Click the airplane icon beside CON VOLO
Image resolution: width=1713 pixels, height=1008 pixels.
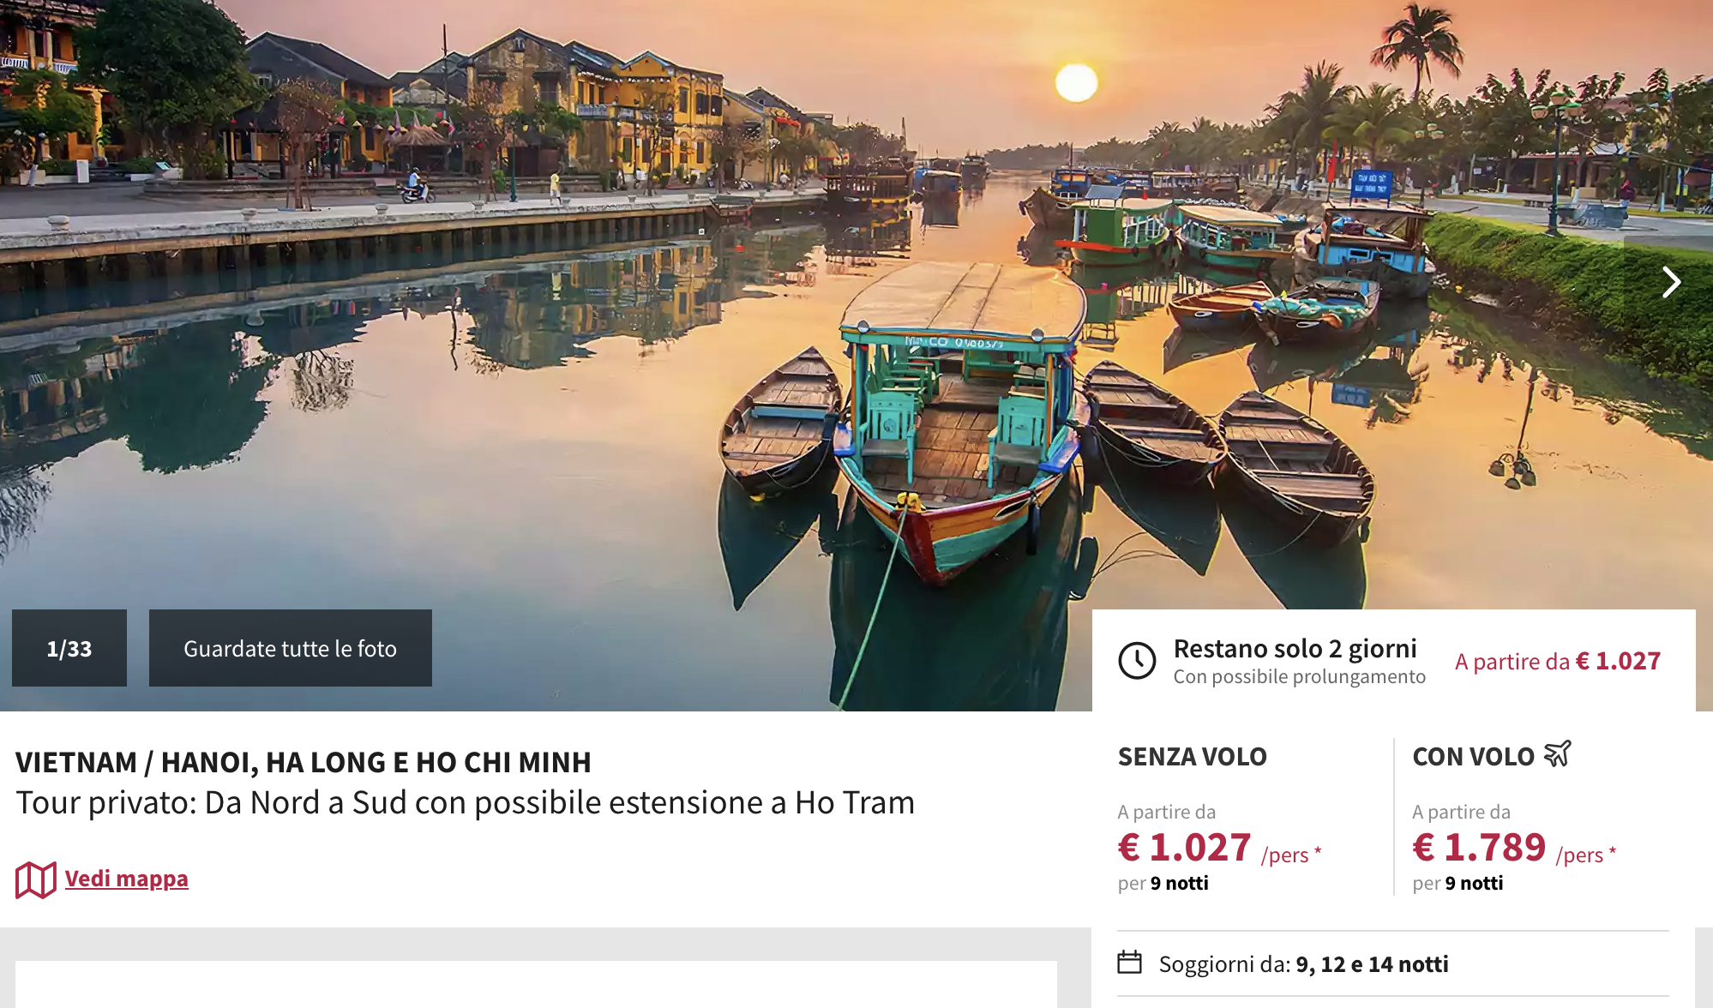(1558, 754)
